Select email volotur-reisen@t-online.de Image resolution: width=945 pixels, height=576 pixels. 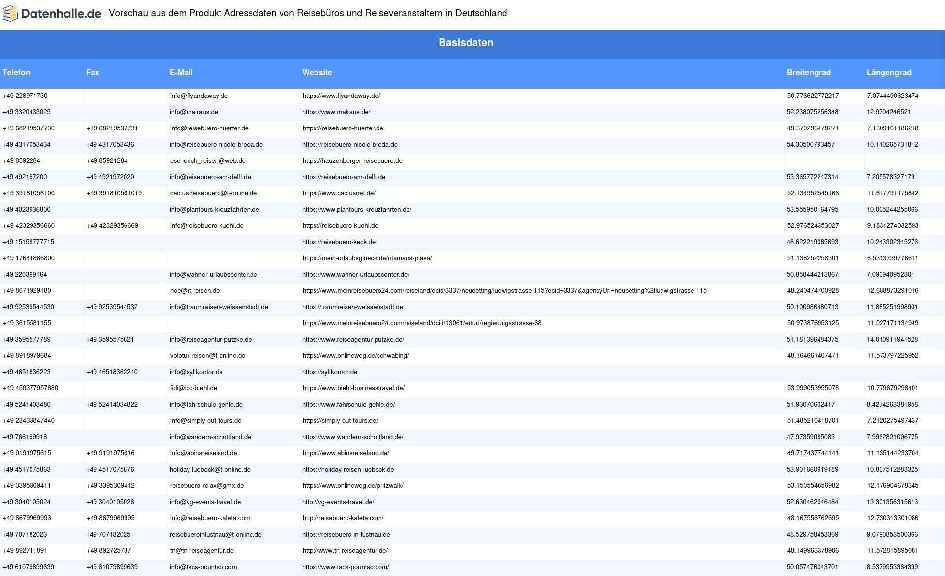pos(208,356)
